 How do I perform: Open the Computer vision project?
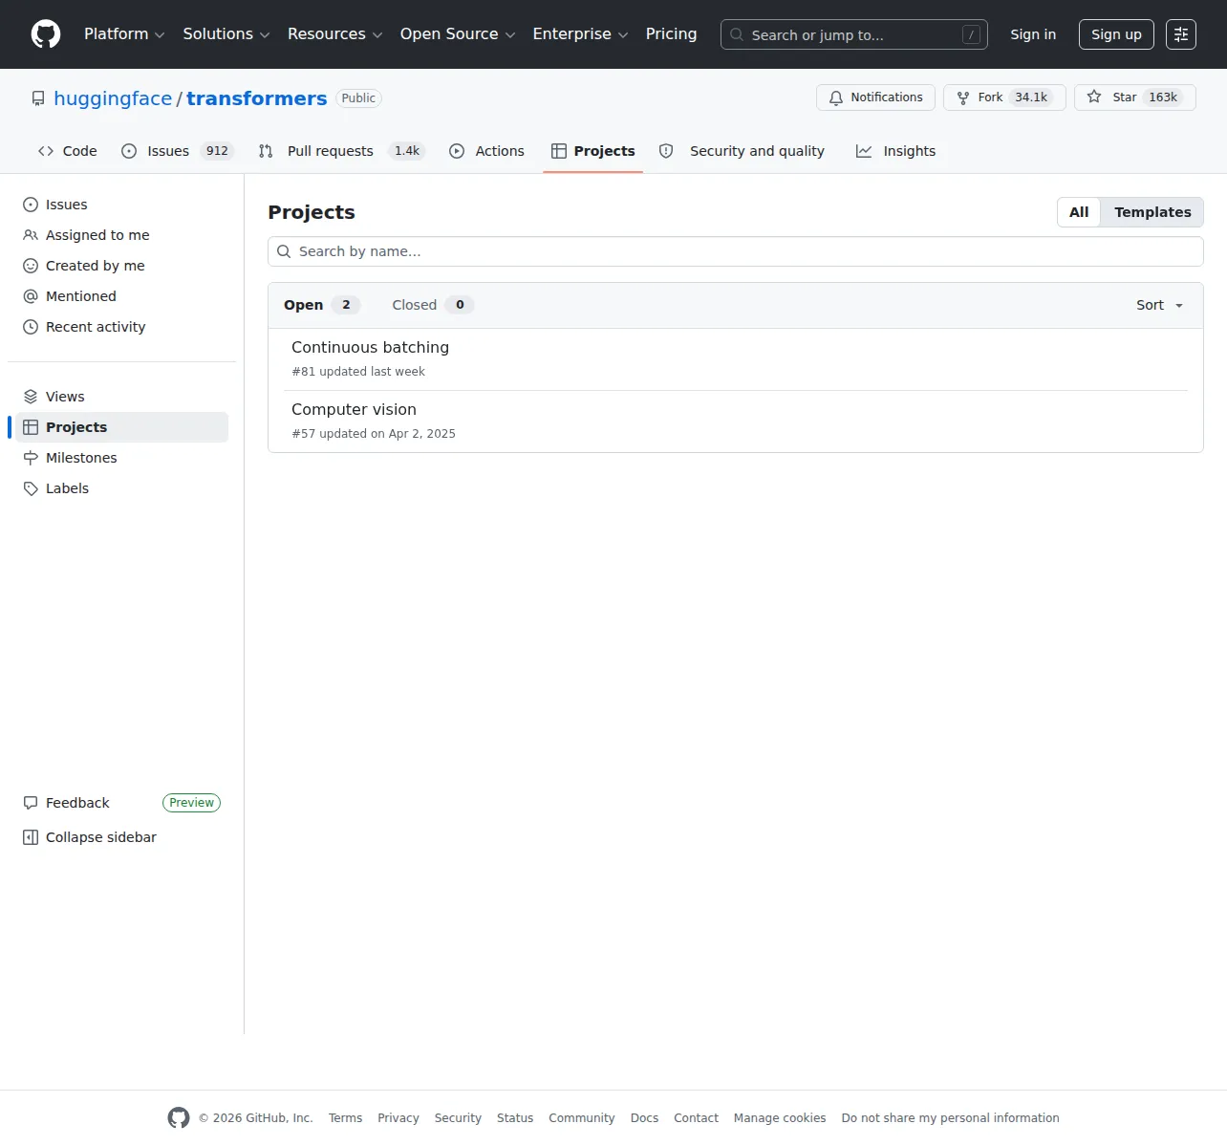(x=354, y=410)
